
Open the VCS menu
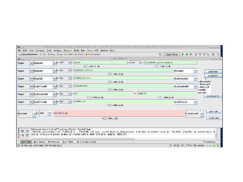click(x=96, y=51)
